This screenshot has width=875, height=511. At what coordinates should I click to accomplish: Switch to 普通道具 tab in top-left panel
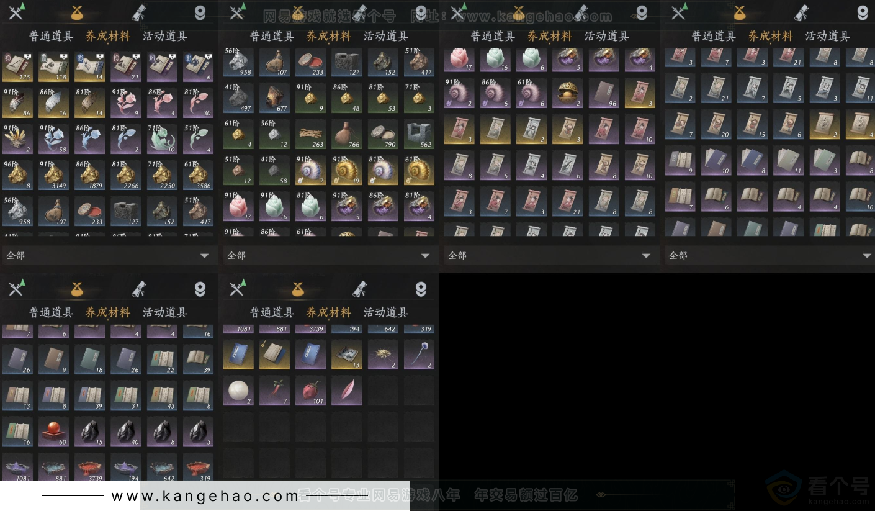tap(52, 36)
